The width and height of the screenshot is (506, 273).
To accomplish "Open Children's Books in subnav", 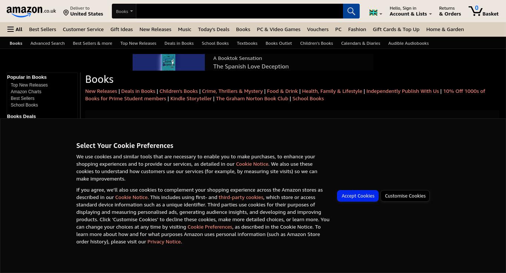I will coord(316,43).
